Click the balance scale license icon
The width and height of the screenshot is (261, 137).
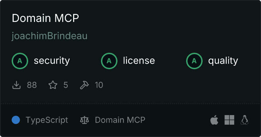tap(84, 120)
